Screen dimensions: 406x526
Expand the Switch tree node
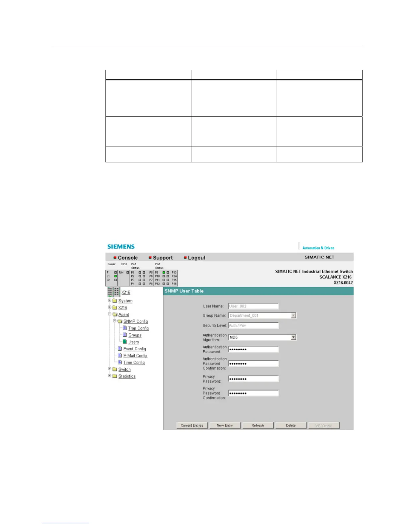[x=109, y=369]
